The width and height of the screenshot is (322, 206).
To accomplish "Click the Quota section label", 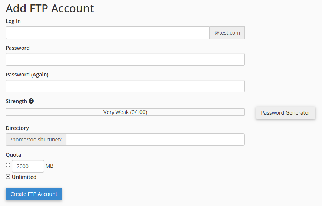I will (x=13, y=155).
